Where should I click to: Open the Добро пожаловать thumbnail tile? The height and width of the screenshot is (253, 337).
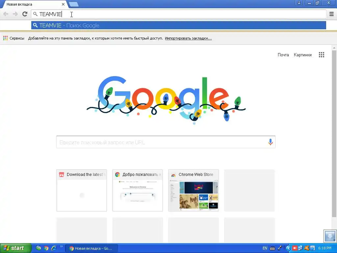pos(138,190)
